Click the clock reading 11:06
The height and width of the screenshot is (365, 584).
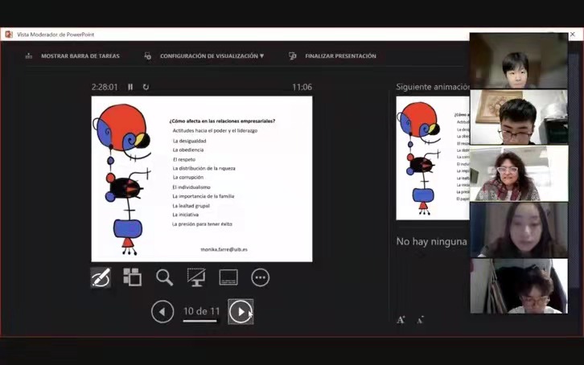[302, 87]
